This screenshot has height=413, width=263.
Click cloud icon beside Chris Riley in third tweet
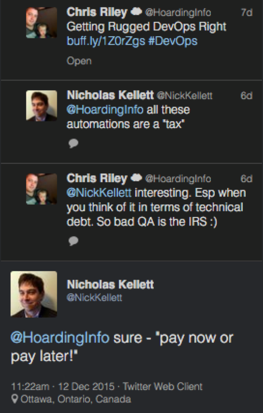coord(136,178)
